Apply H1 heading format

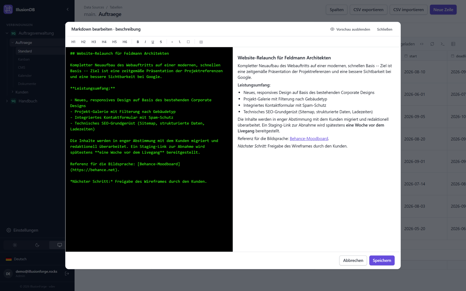[x=73, y=42]
